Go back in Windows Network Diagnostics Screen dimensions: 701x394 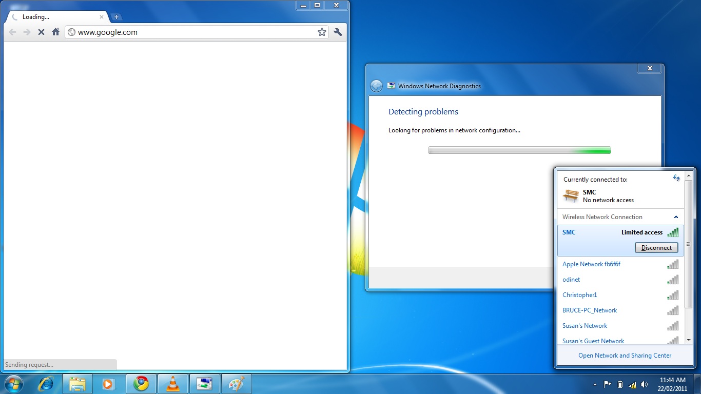376,86
